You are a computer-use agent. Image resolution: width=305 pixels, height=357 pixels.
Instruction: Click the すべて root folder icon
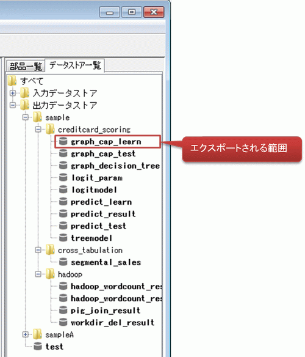(12, 81)
